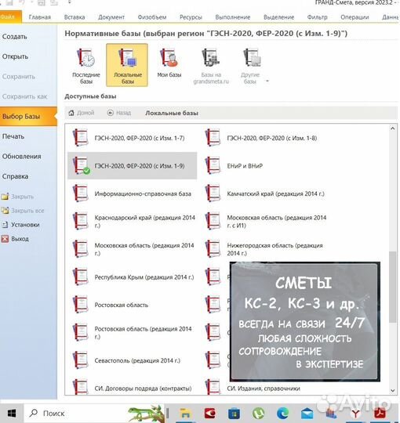Open Ростовская область (редакция 2014 г.) base
Screen dimensions: 400x423
133,333
